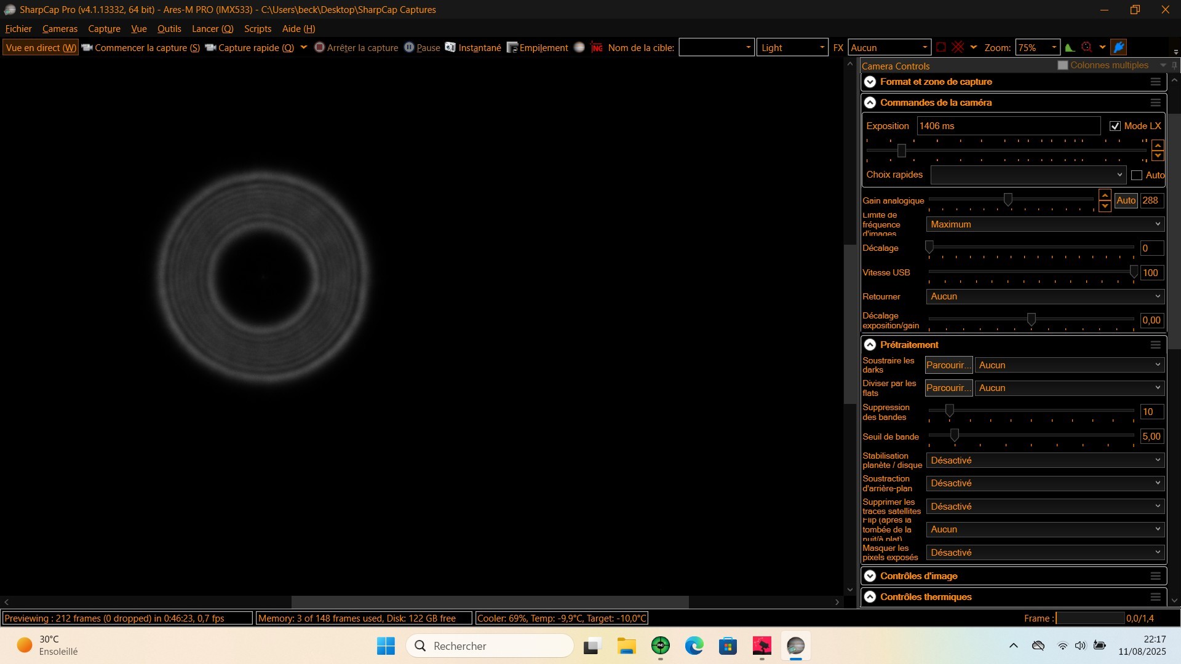Open the FX Aucun dropdown
This screenshot has height=664, width=1181.
tap(889, 47)
